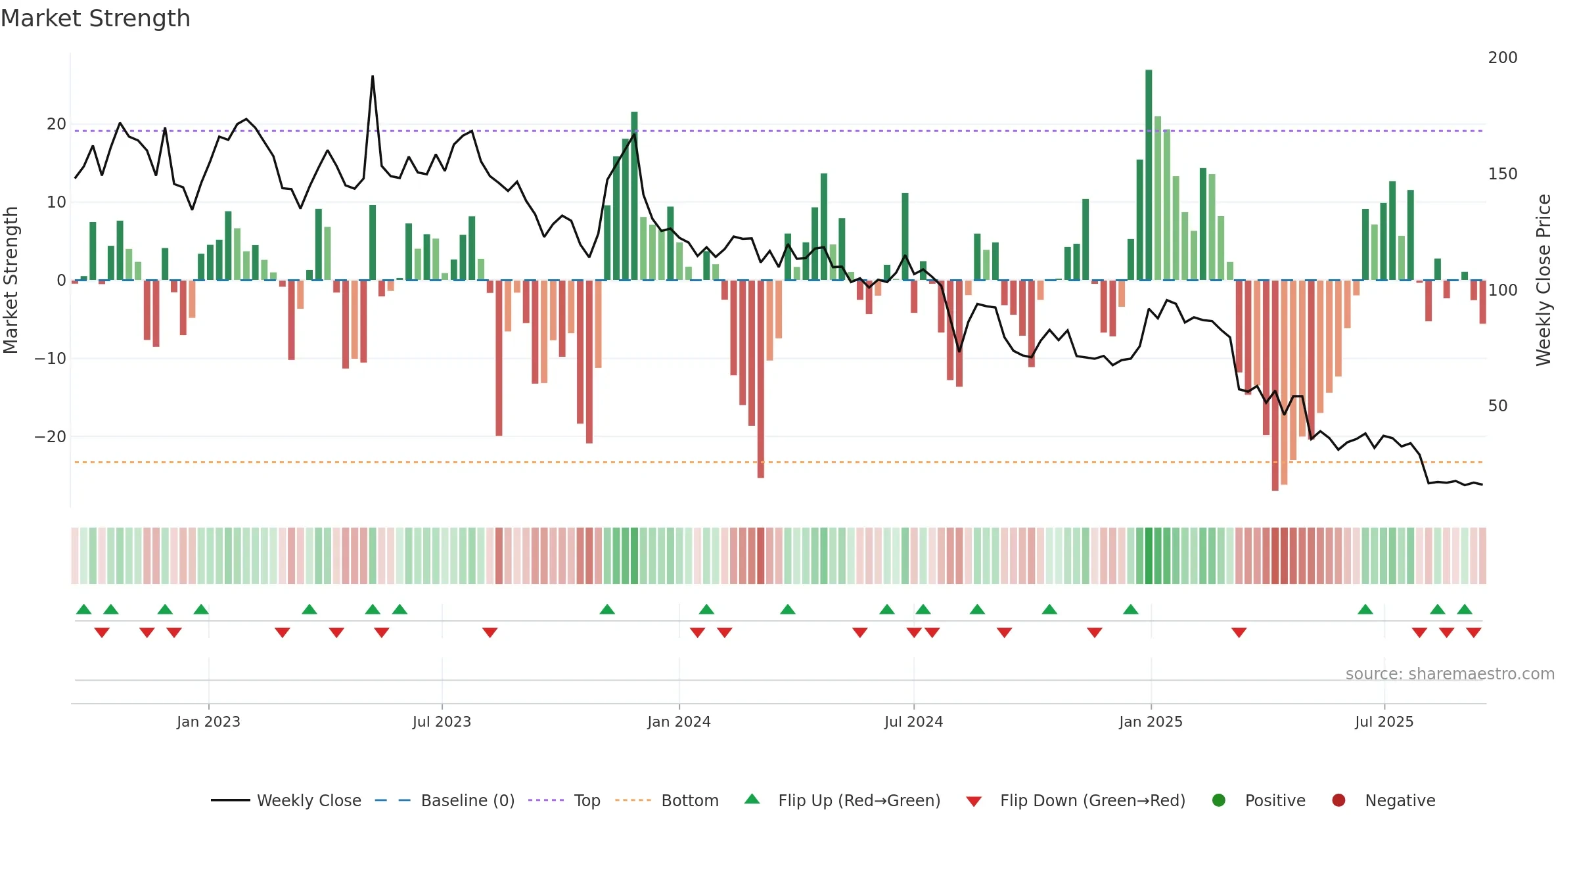Click the Jul 2023 axis label

tap(442, 721)
